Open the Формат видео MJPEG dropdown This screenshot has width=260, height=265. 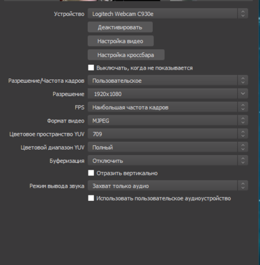168,121
